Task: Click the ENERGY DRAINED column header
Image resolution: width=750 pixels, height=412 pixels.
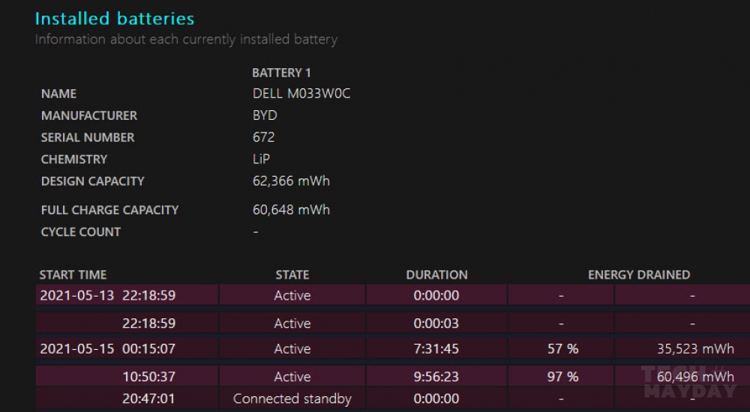Action: (639, 275)
